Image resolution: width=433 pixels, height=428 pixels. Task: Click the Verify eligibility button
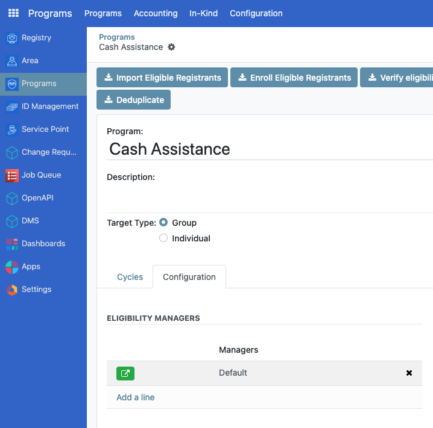(397, 78)
